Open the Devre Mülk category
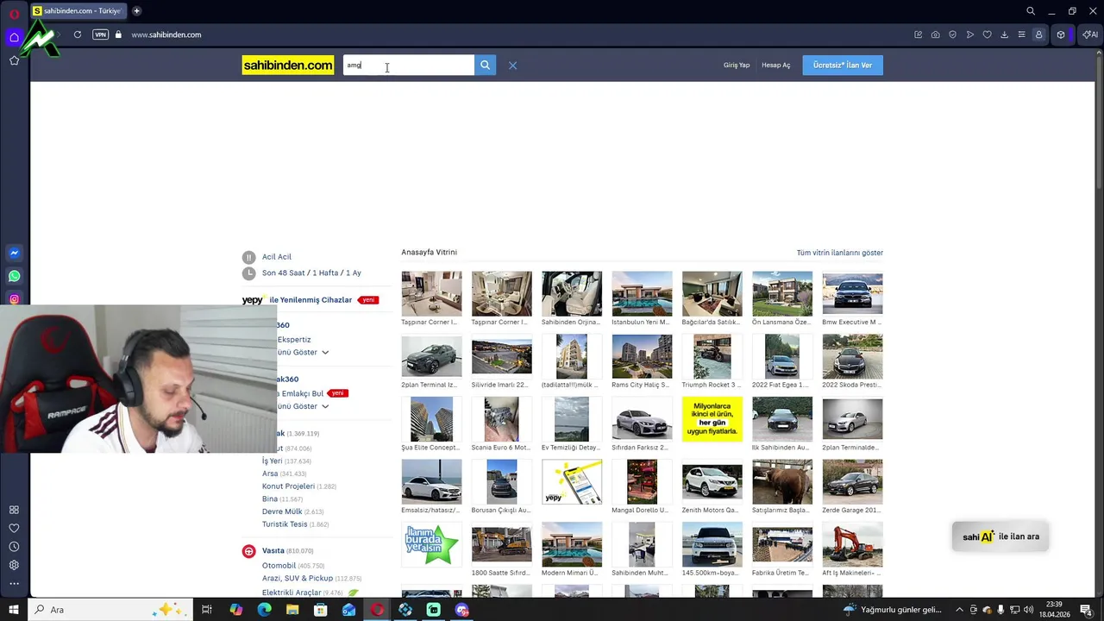 [x=282, y=511]
